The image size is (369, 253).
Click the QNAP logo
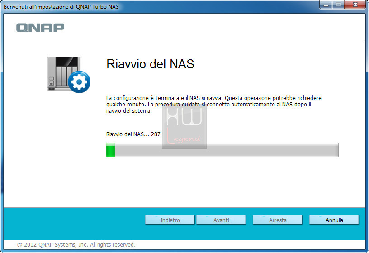[x=40, y=28]
